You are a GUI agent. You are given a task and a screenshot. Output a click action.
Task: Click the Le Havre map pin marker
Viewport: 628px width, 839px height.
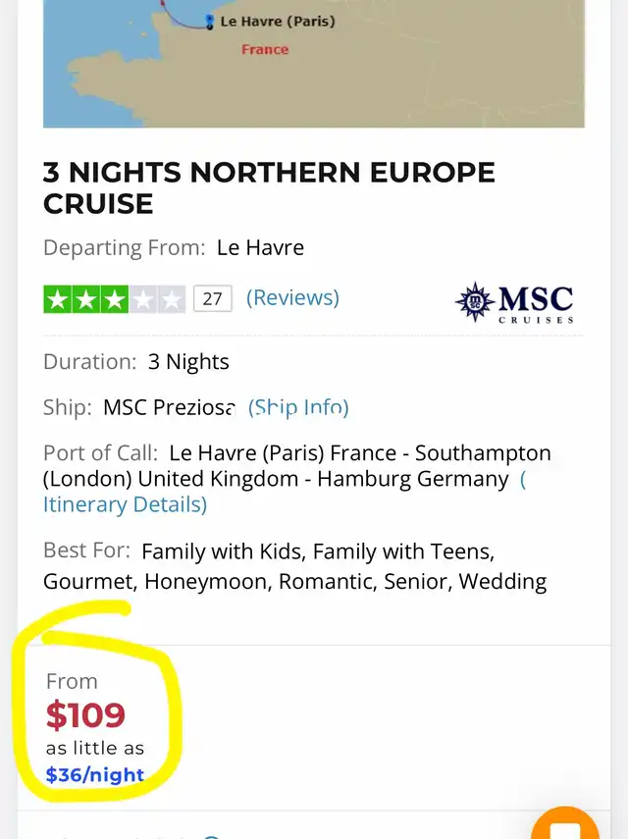pyautogui.click(x=209, y=20)
